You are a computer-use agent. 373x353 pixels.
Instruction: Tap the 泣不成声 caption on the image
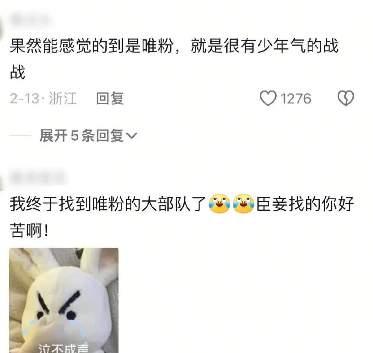pos(63,348)
